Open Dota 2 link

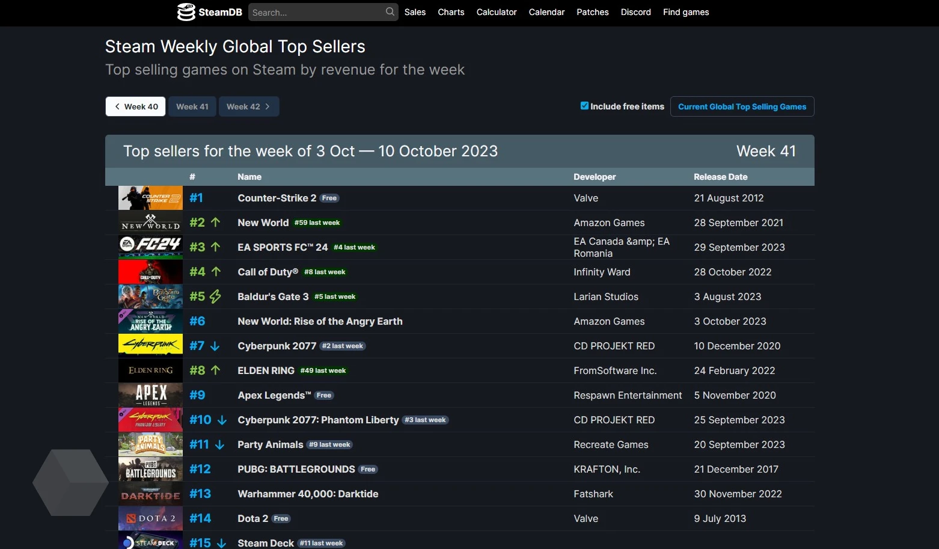pyautogui.click(x=253, y=518)
